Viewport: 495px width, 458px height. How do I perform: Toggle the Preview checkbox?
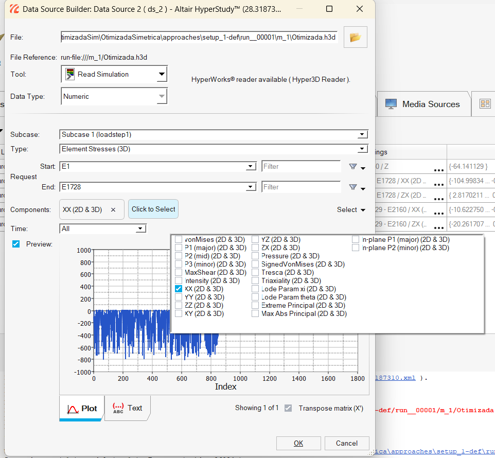click(x=16, y=244)
